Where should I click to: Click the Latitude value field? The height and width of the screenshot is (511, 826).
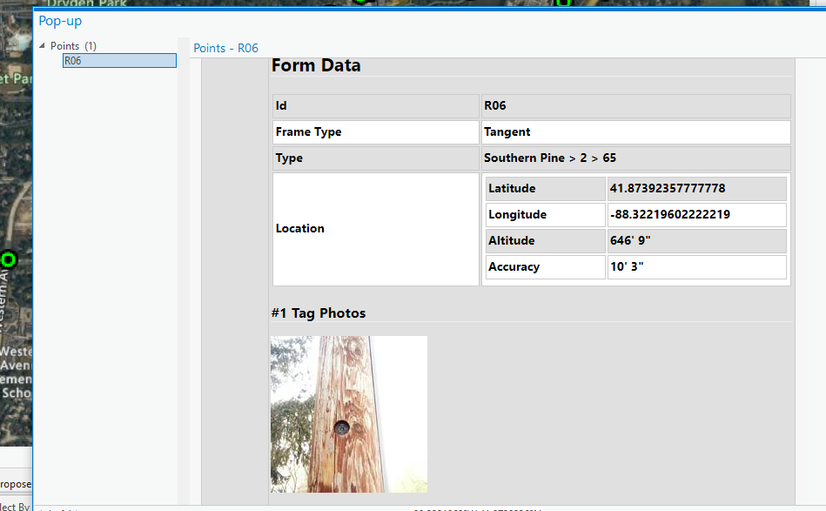[696, 188]
